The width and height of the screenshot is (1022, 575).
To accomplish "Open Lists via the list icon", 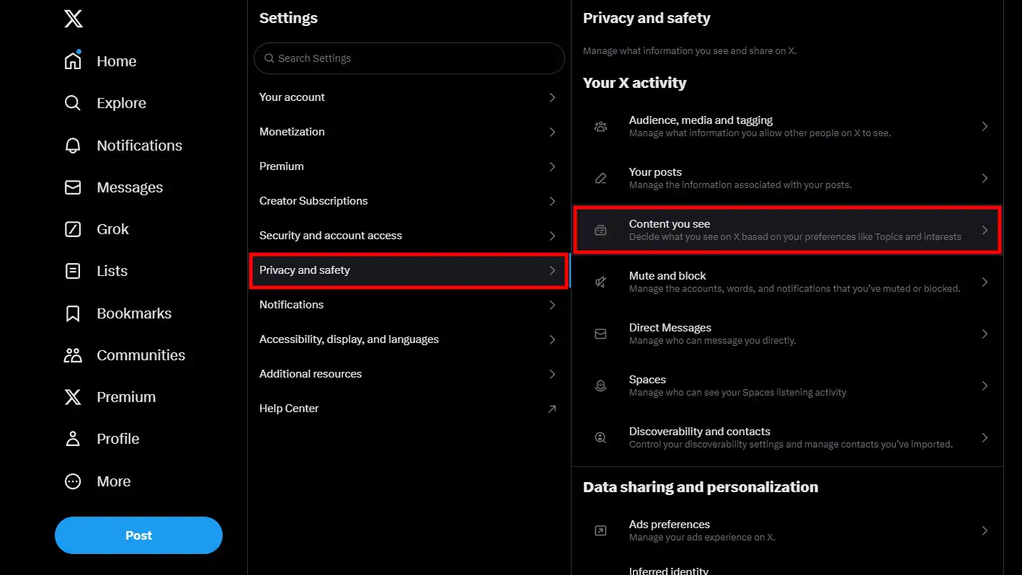I will pos(73,270).
